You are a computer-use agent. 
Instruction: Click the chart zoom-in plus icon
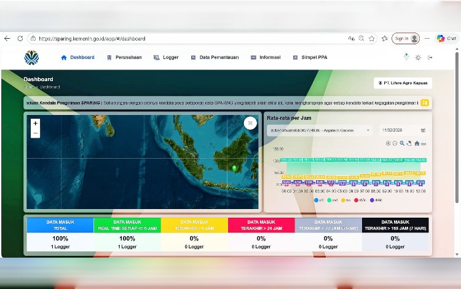coord(388,143)
